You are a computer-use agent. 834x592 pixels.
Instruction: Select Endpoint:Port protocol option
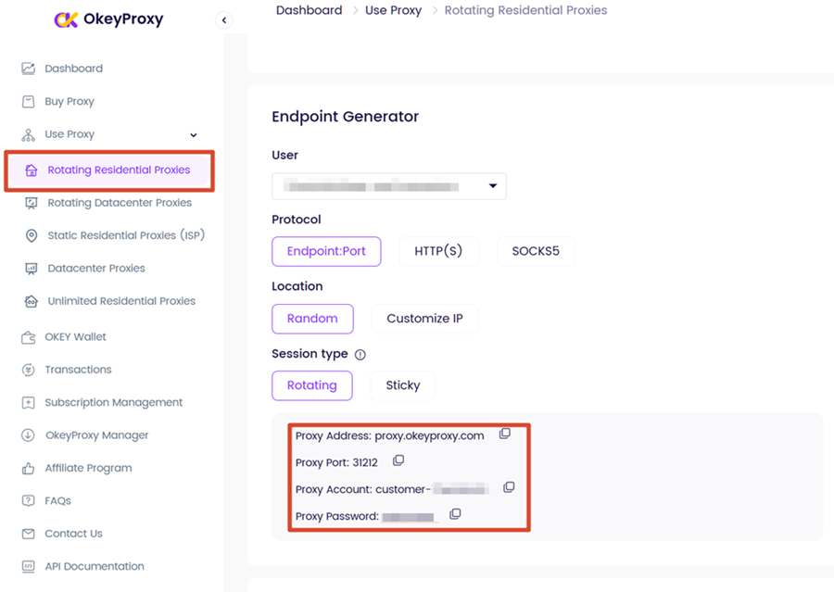coord(326,251)
